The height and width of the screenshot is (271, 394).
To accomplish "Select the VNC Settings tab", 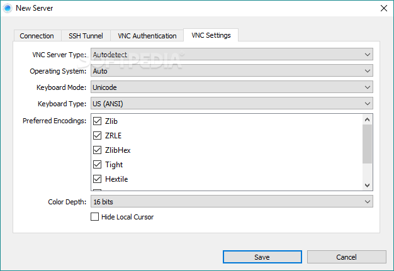I will (211, 35).
